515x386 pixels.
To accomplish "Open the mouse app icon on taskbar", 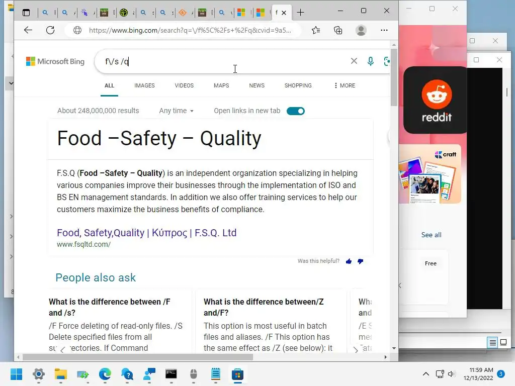I will [194, 374].
